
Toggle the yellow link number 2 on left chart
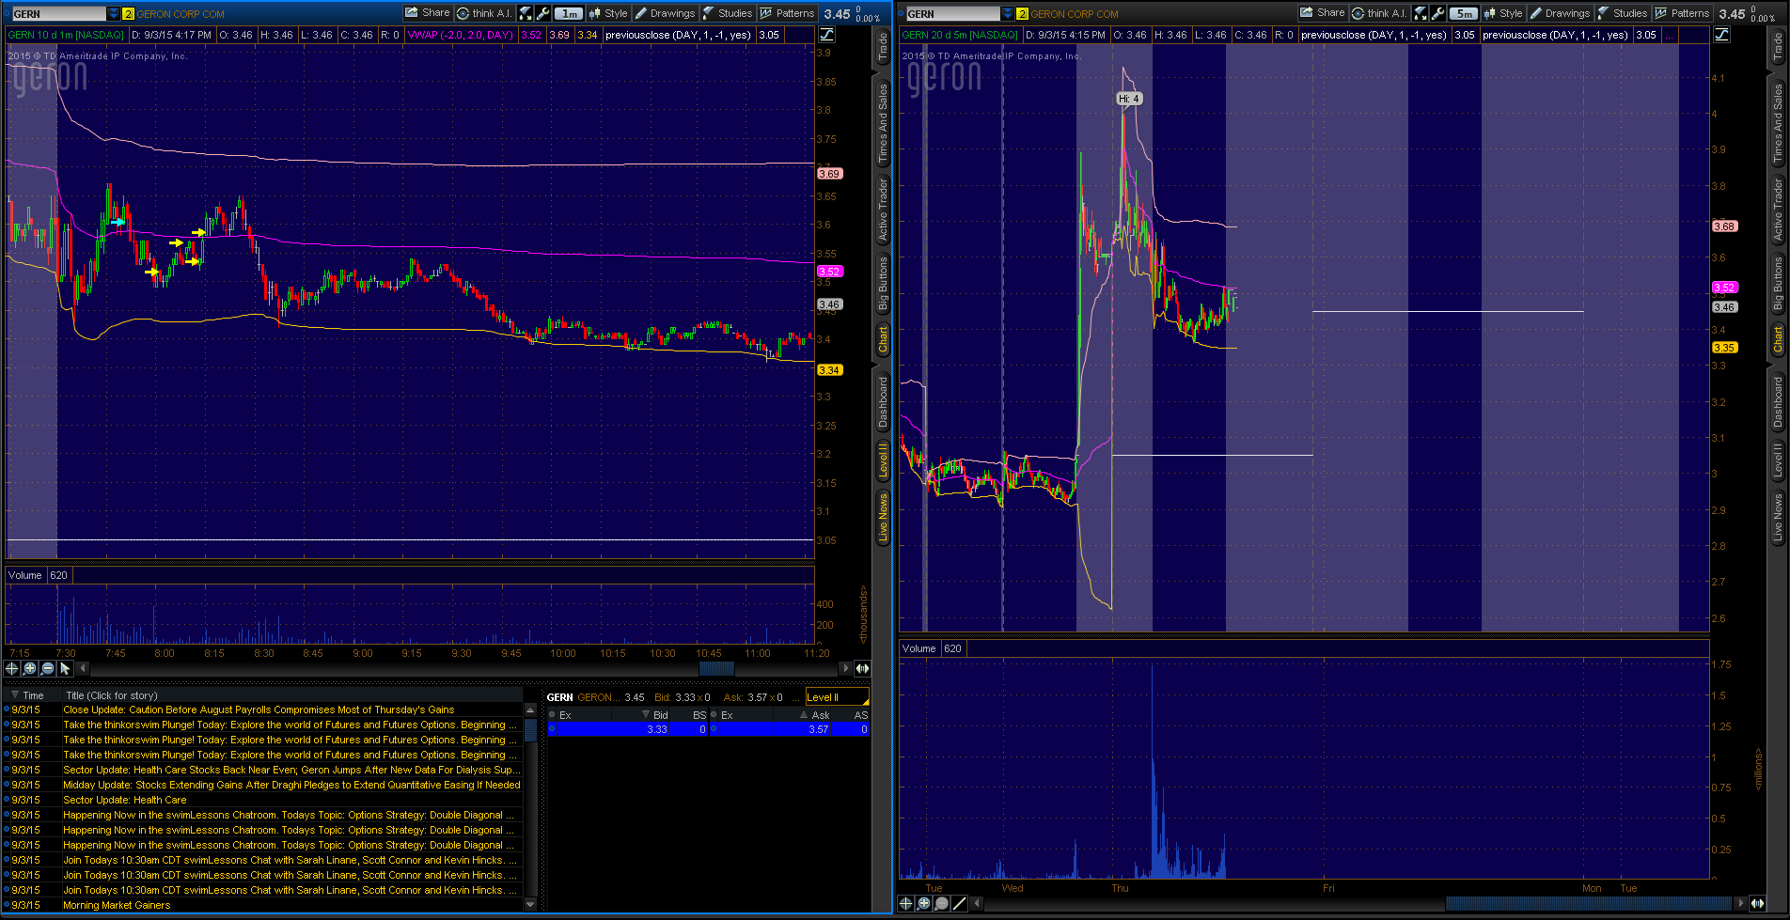[129, 14]
